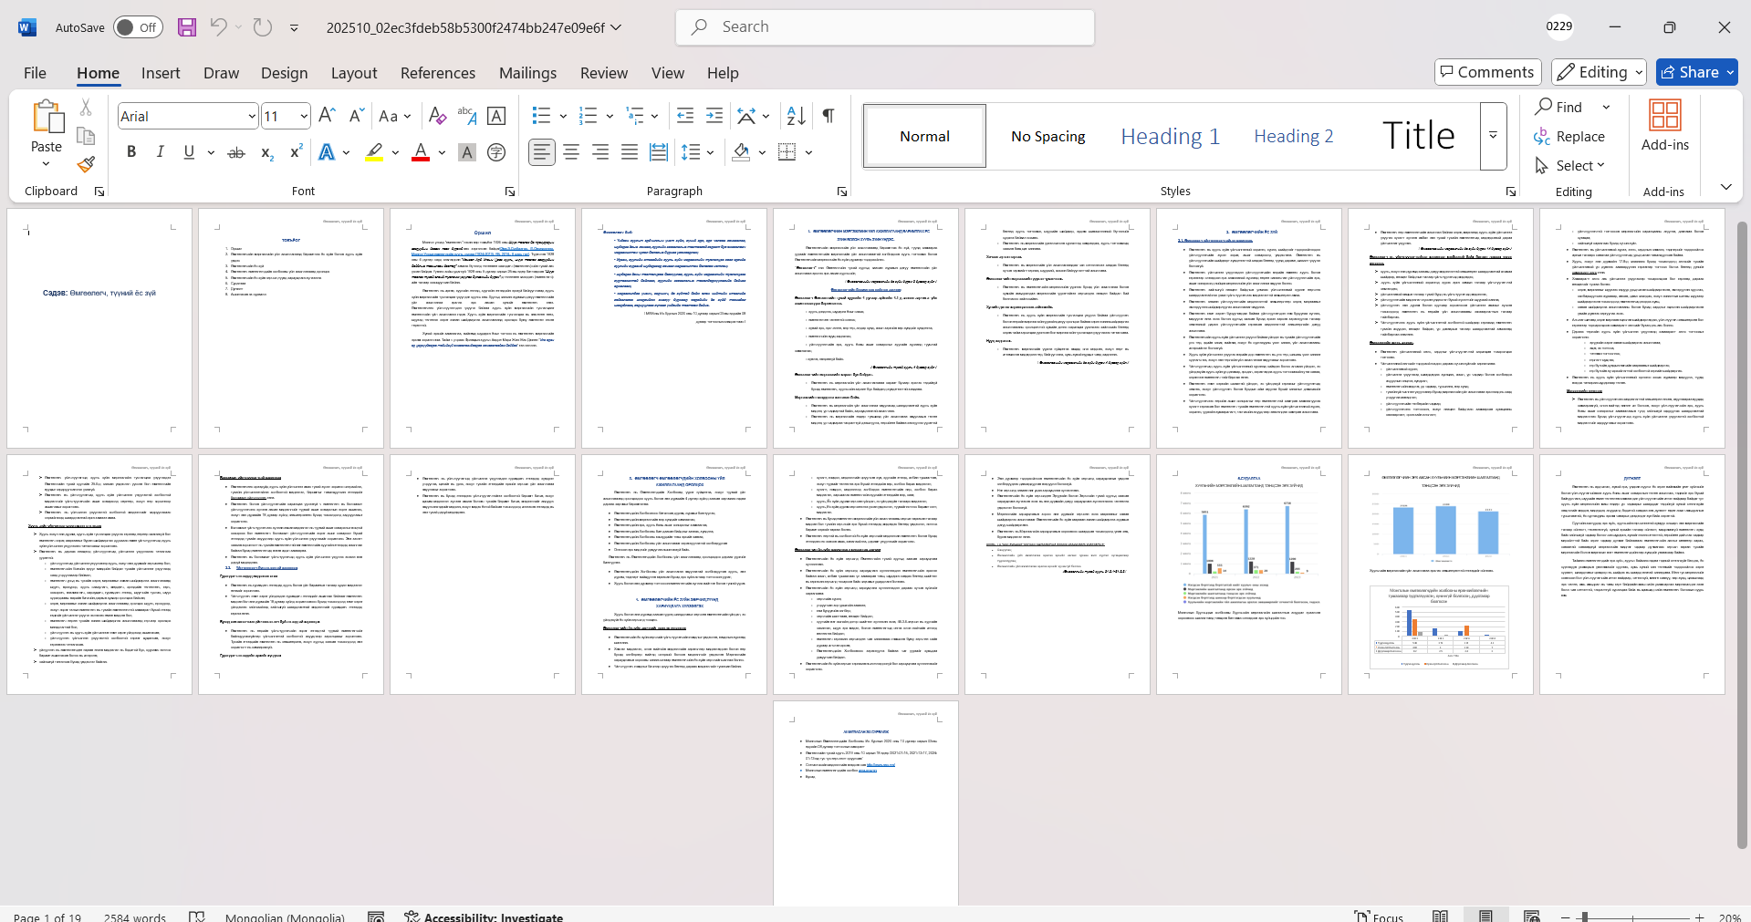
Task: Open the Comments pane
Action: pos(1487,72)
